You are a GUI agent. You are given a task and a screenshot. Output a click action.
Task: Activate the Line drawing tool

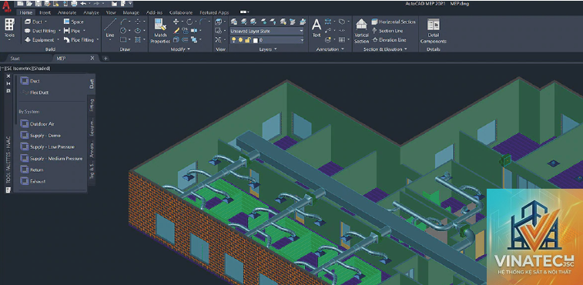pyautogui.click(x=110, y=28)
